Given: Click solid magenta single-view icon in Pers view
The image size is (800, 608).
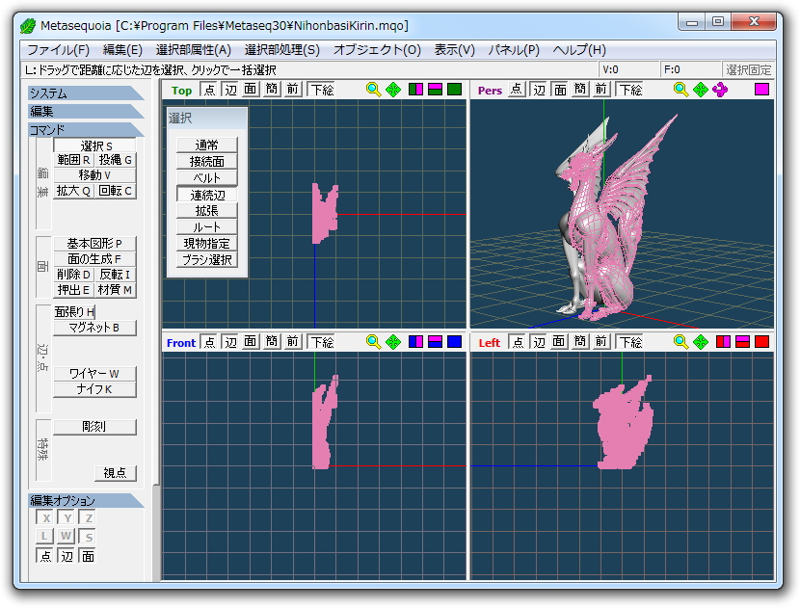Looking at the screenshot, I should click(x=761, y=90).
